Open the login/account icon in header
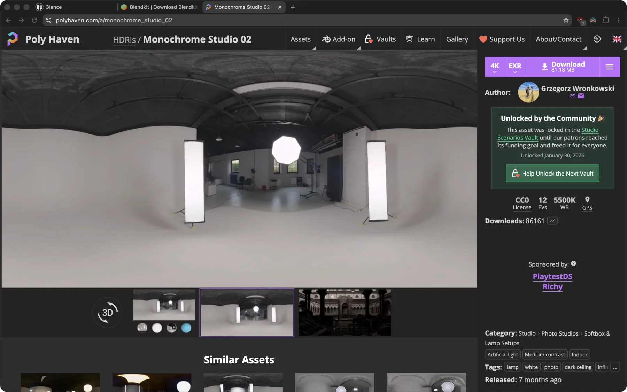Image resolution: width=627 pixels, height=392 pixels. (x=597, y=39)
